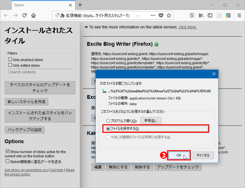Reload the current page

[24, 15]
